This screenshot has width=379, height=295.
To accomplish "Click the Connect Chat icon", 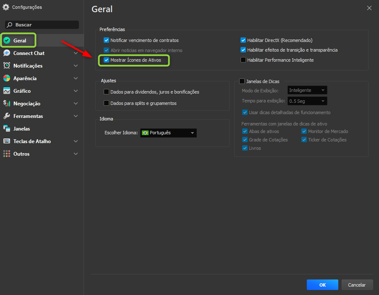I will coord(7,53).
